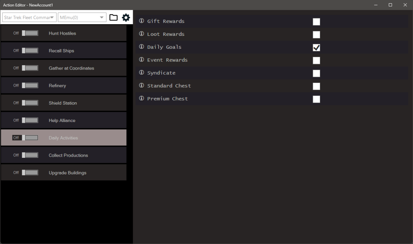Screen dimensions: 413x244
Task: View info for Syndicate
Action: point(140,72)
